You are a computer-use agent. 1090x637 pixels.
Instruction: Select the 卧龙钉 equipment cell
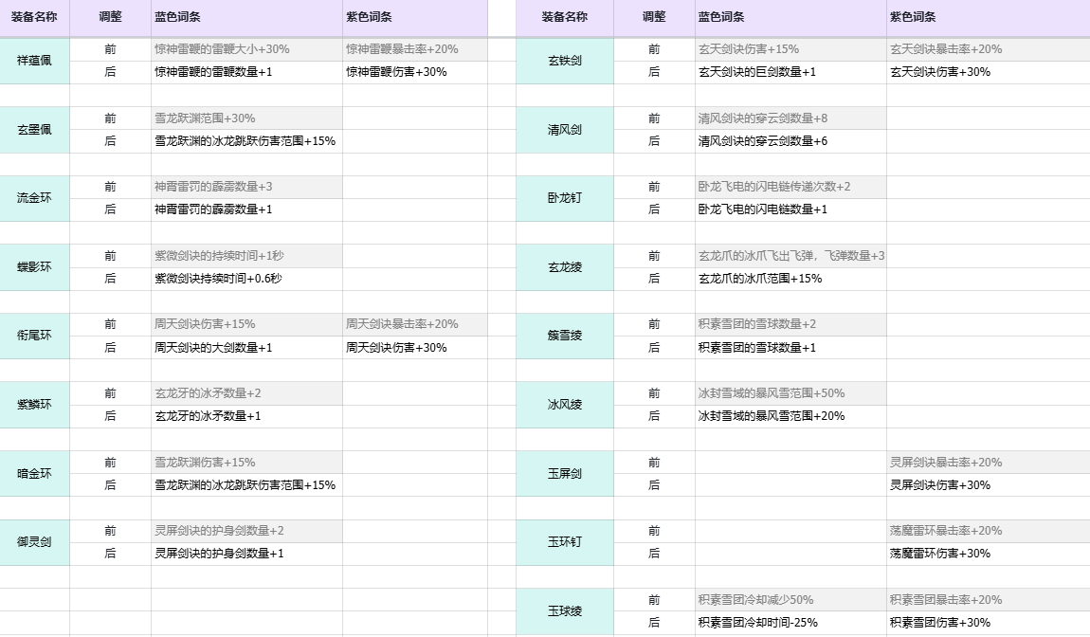[x=565, y=198]
